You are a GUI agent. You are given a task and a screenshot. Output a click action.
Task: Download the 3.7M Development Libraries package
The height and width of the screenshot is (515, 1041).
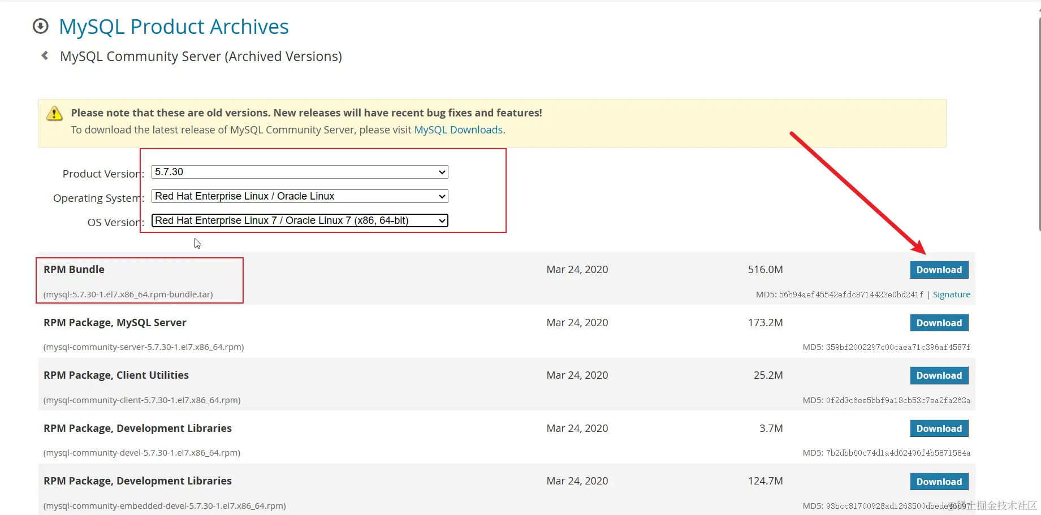939,429
